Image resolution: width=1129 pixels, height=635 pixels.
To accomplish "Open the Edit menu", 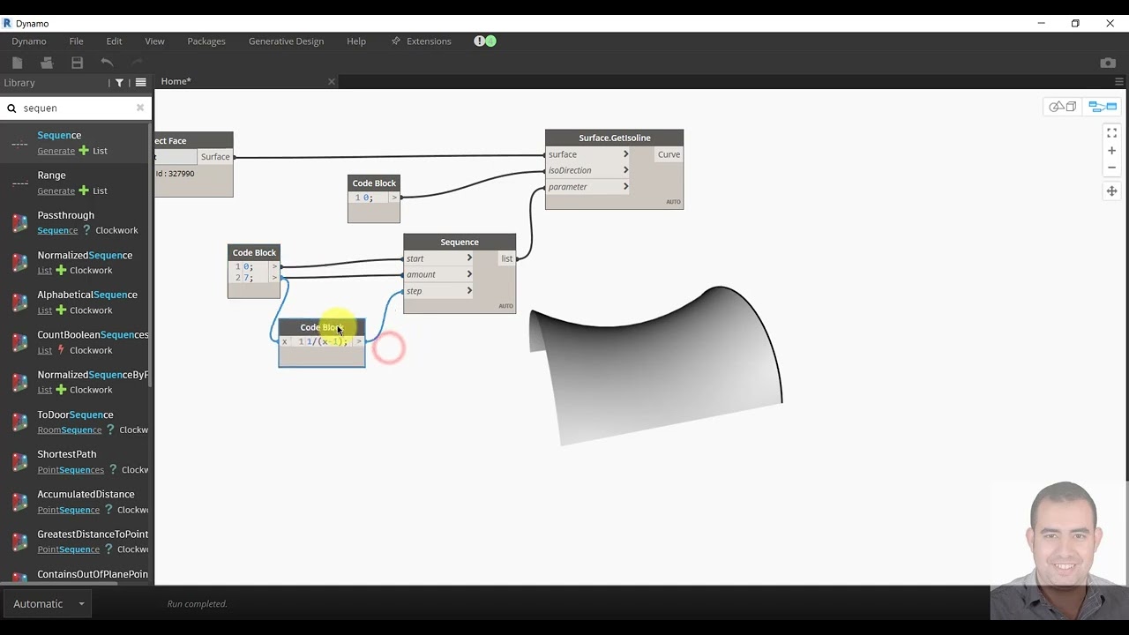I will point(114,41).
